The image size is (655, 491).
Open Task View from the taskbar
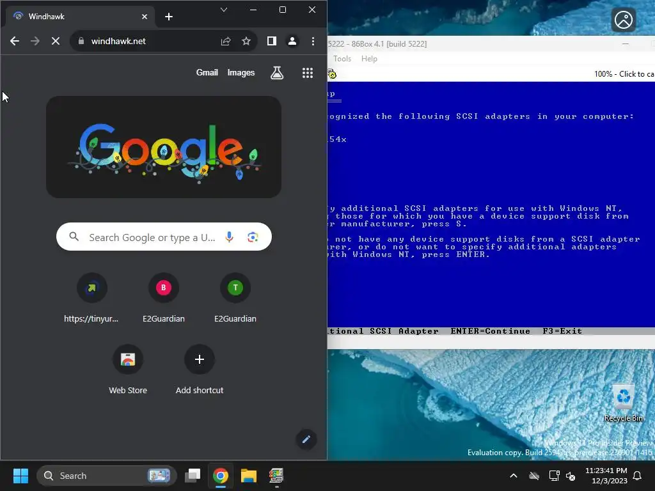click(193, 476)
